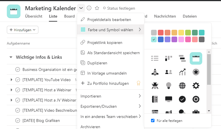Screen dimensions: 221x129
Task: Open the Exportieren/Drucken submenu
Action: pos(110,106)
